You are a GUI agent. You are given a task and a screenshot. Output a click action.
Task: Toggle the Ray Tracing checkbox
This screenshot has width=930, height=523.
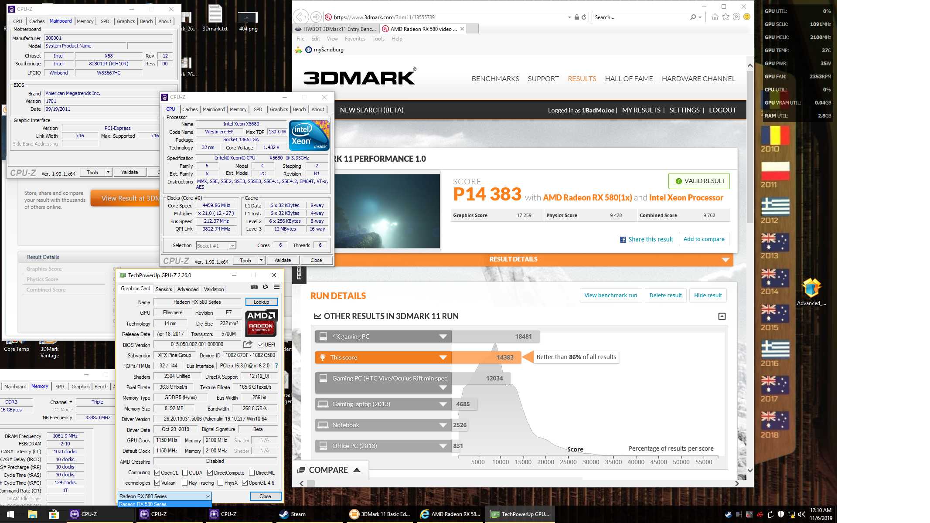point(184,483)
